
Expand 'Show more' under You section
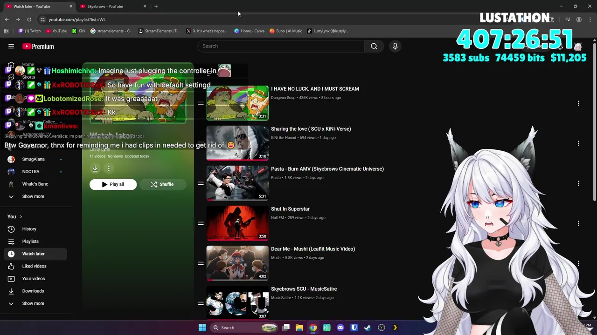(33, 303)
